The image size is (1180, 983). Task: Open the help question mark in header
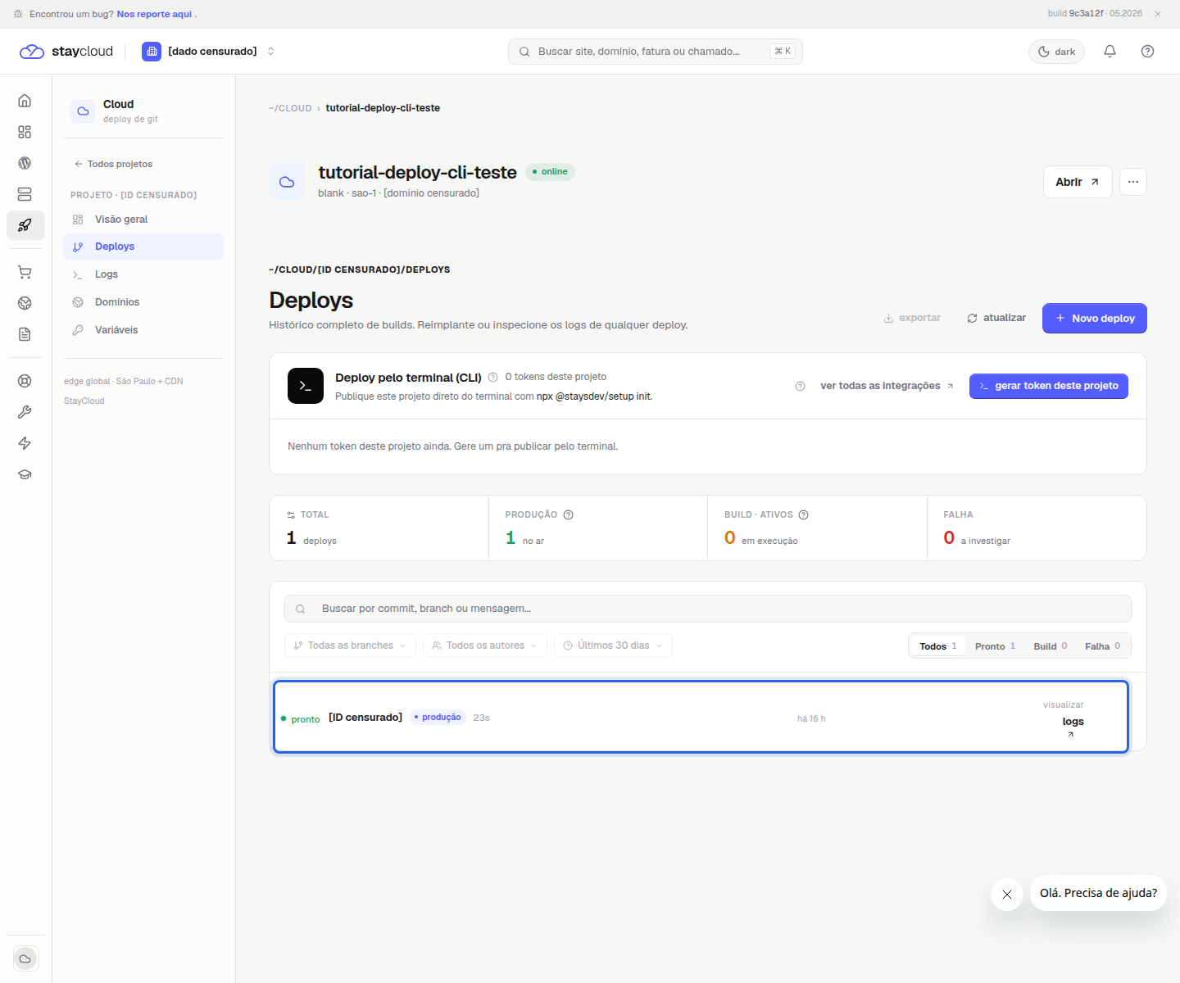pos(1147,51)
